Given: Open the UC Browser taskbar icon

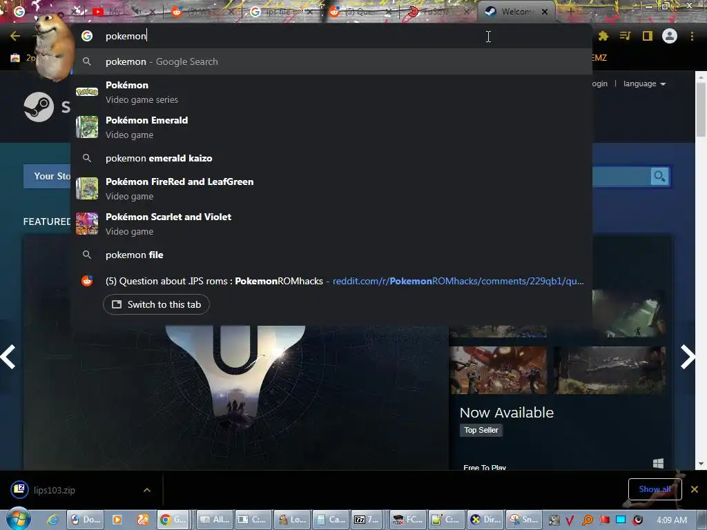Looking at the screenshot, I should [143, 520].
